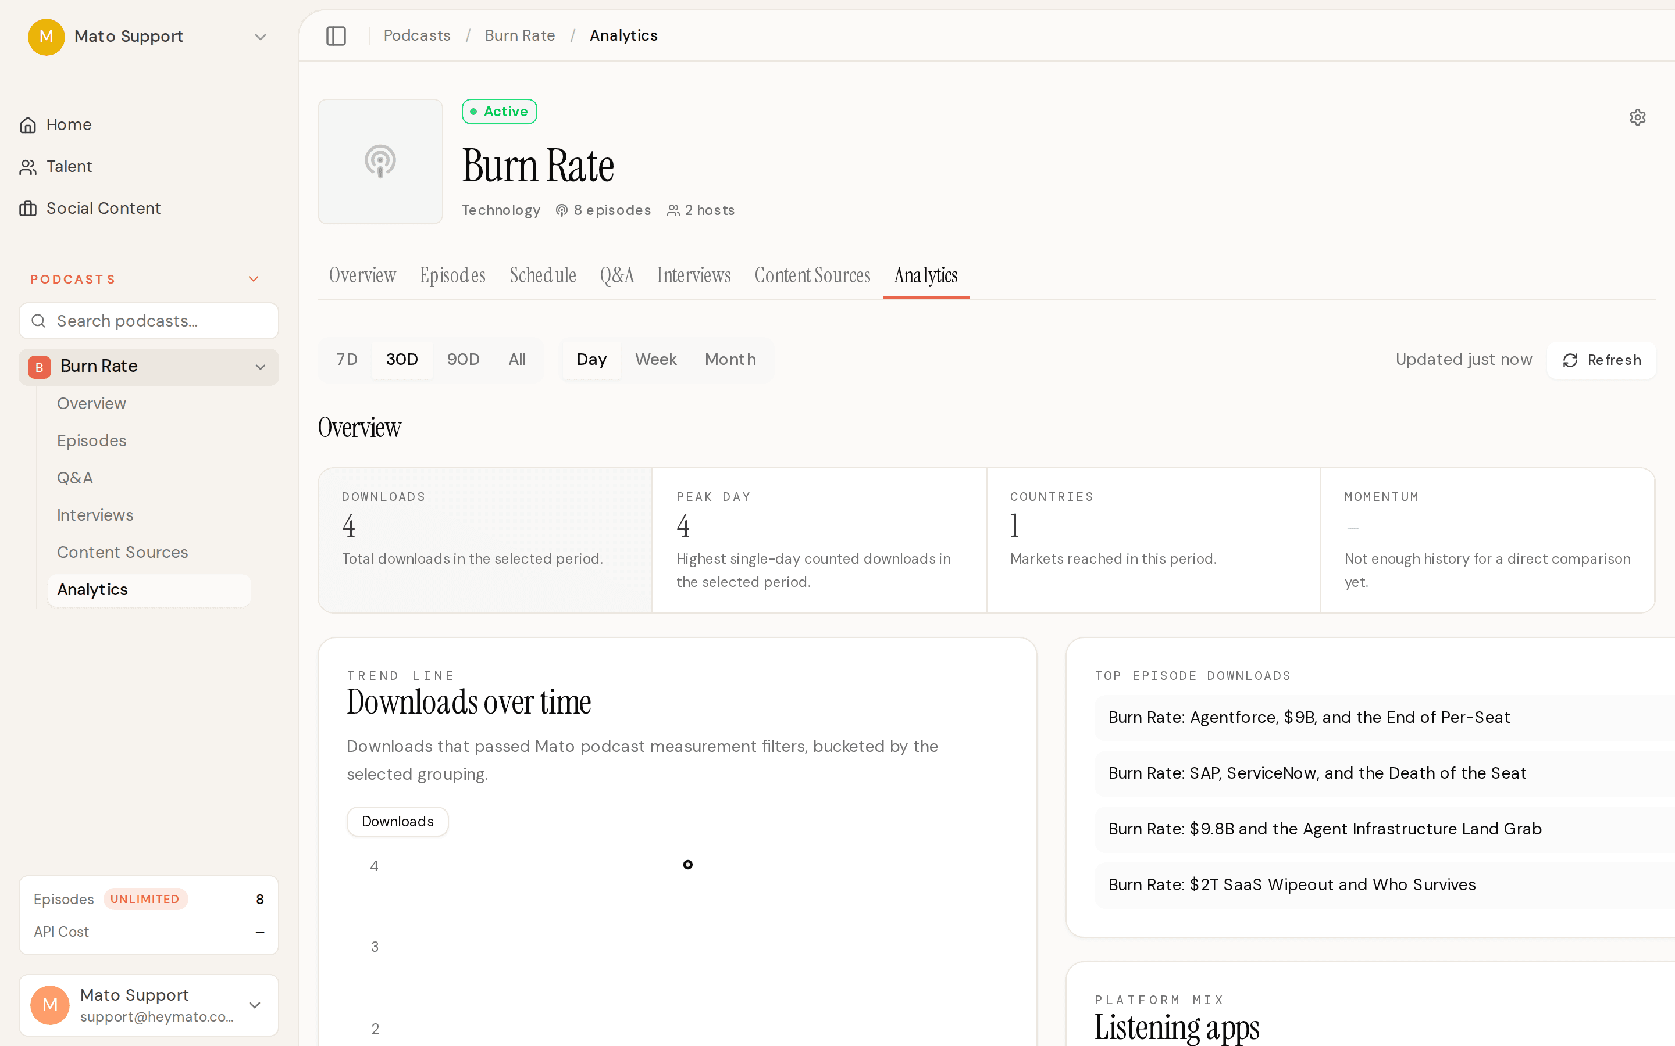Group data by Month
This screenshot has width=1675, height=1046.
coord(730,360)
